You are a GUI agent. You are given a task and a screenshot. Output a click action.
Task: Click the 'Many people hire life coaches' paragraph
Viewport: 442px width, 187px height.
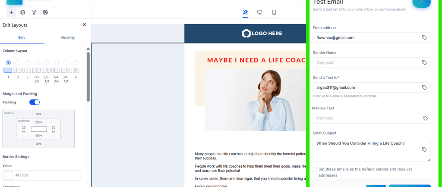pos(250,156)
